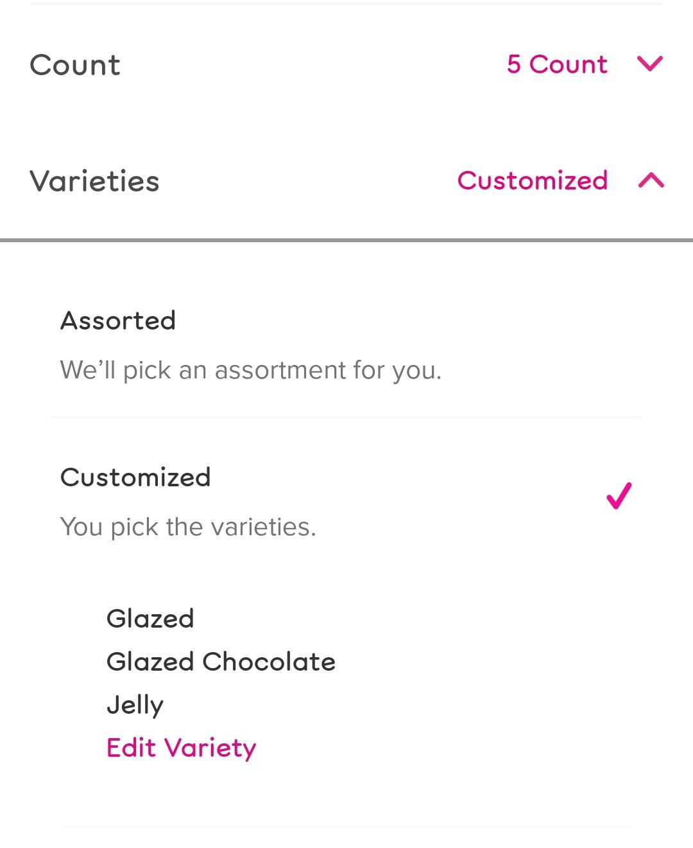Click the pink checkmark beside Customized
The width and height of the screenshot is (693, 848).
(x=617, y=497)
